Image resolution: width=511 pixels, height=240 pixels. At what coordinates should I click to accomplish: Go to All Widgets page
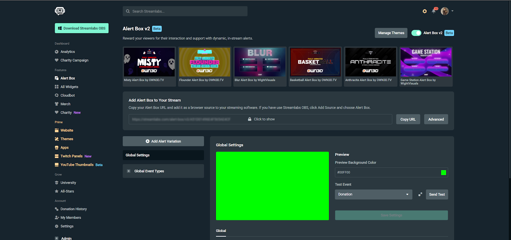pos(69,87)
